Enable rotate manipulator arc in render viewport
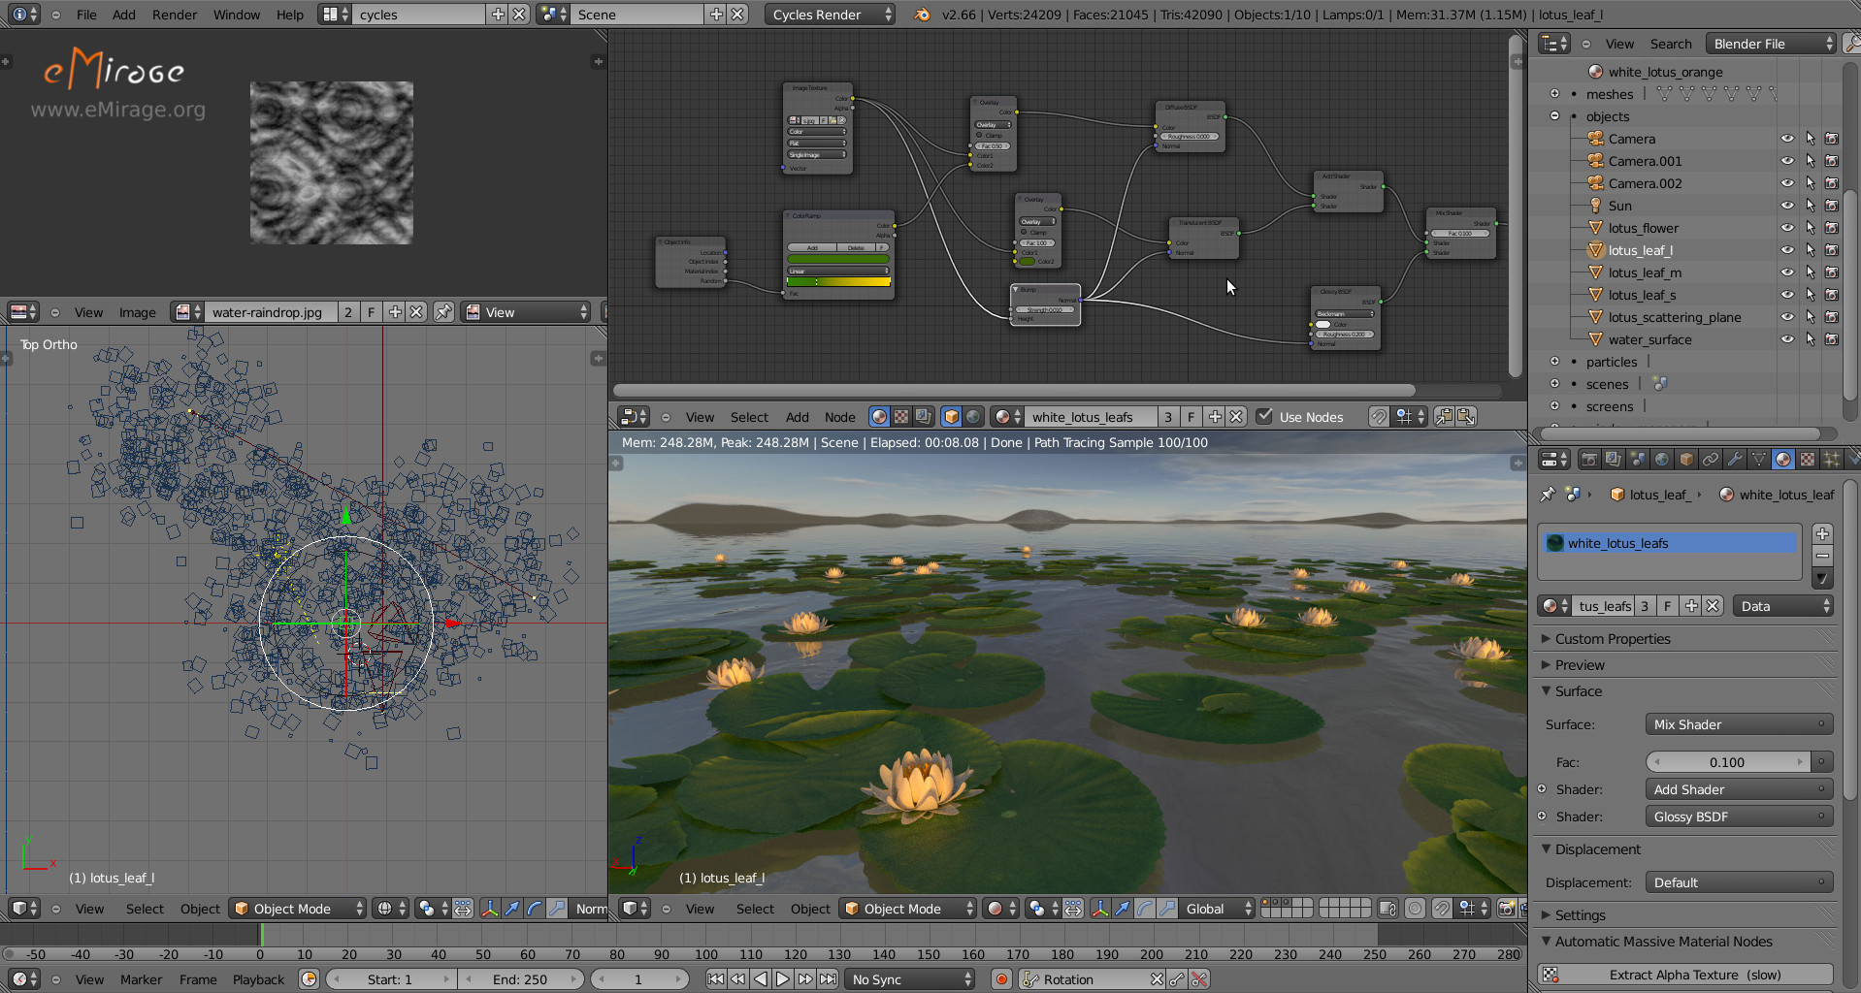 [x=1145, y=909]
